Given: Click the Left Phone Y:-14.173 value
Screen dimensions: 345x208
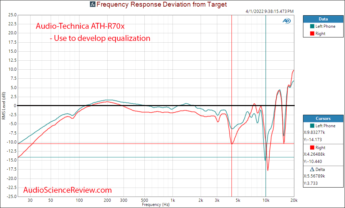Looking at the screenshot, I should 313,140.
